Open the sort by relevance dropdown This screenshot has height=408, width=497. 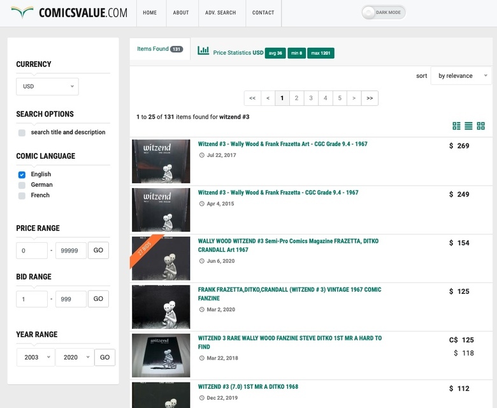(x=461, y=76)
